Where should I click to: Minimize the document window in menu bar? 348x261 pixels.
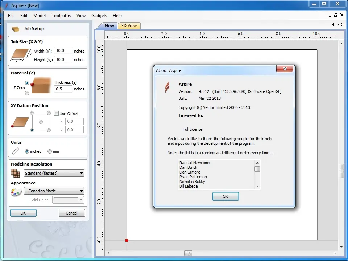(330, 16)
